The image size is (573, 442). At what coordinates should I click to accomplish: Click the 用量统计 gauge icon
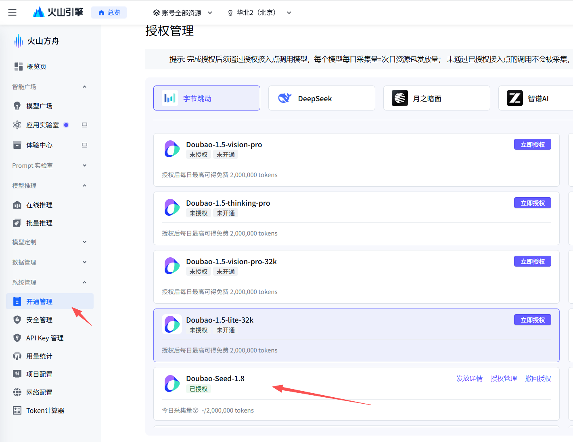click(x=17, y=356)
